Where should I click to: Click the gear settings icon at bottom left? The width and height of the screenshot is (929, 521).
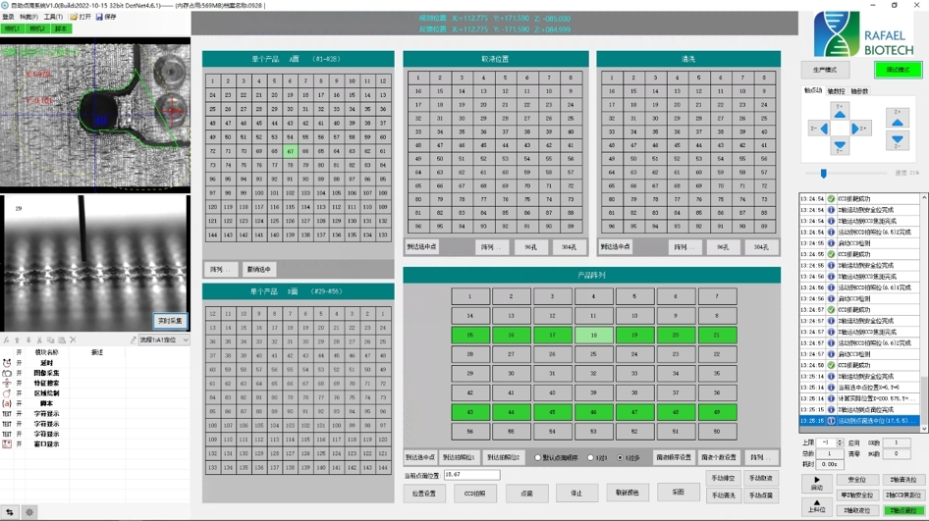[x=29, y=512]
